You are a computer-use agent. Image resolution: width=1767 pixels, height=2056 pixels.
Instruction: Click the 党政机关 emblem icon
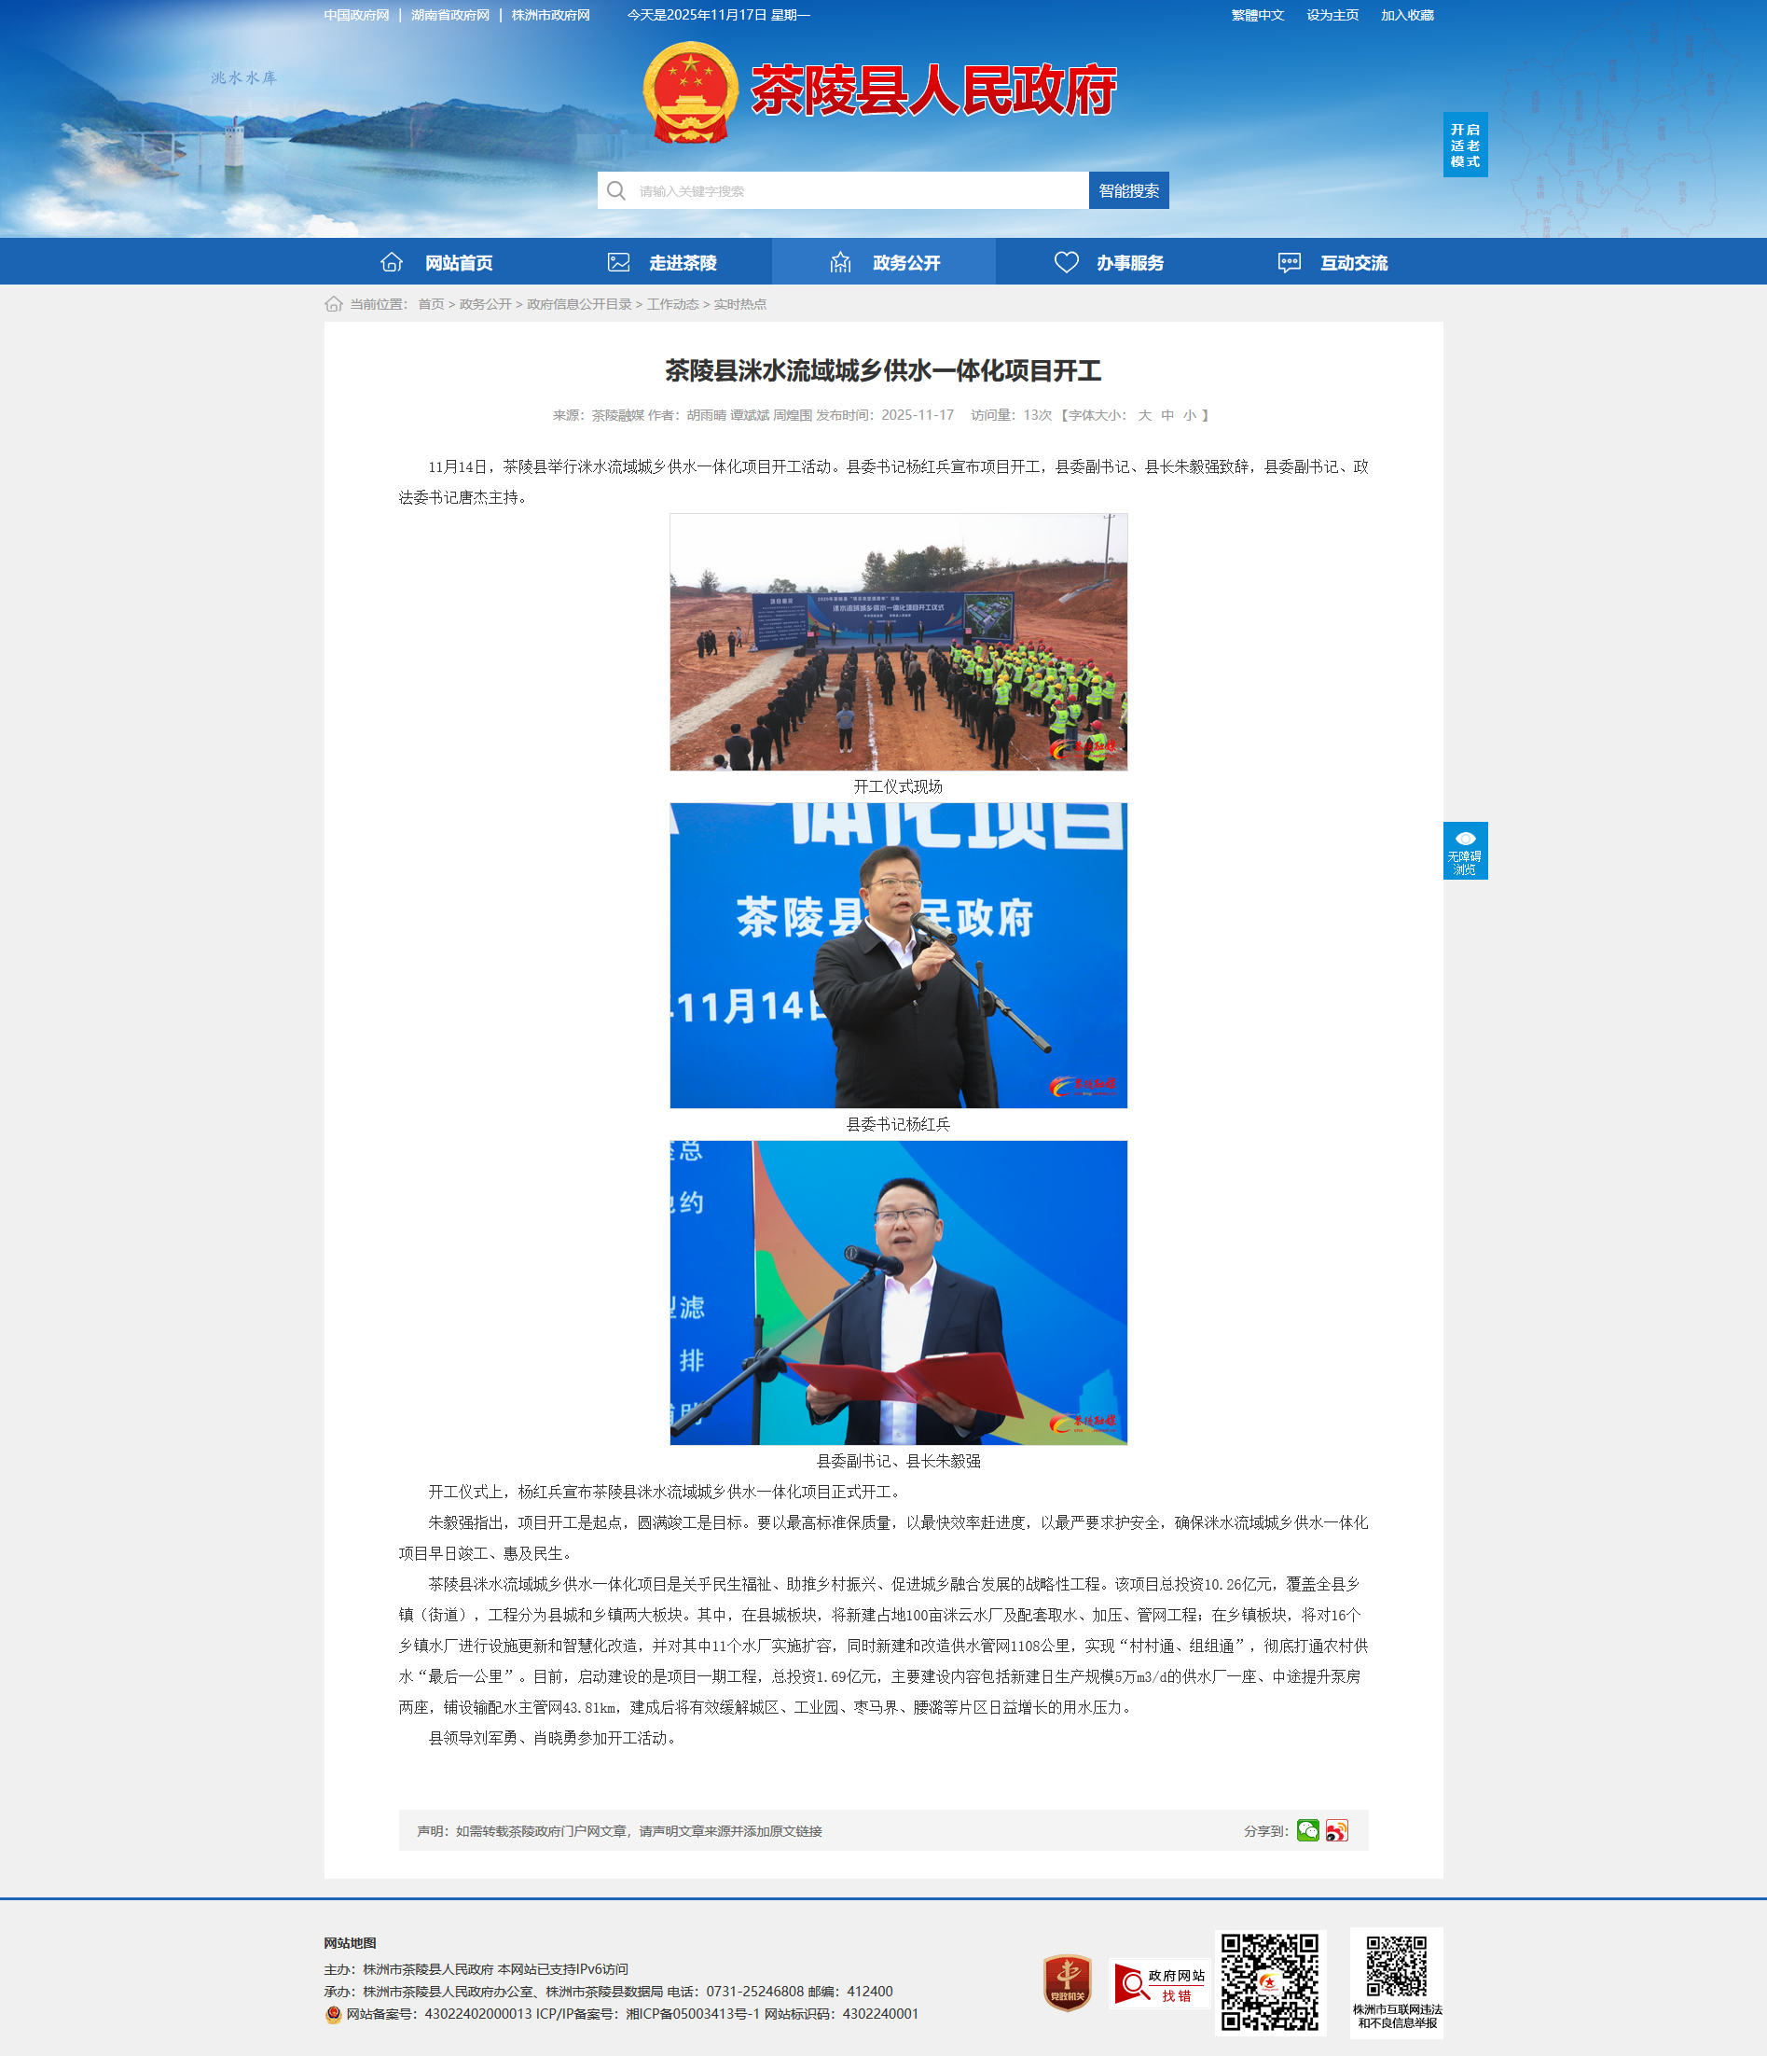[x=1067, y=1983]
